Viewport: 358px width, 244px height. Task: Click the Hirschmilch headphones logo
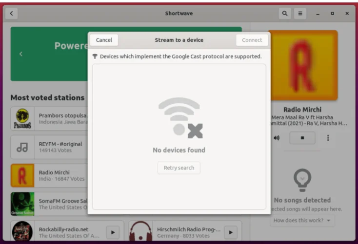(x=141, y=232)
